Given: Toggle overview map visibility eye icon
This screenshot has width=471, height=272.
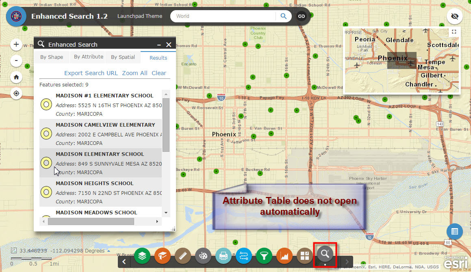Looking at the screenshot, I should 454,16.
